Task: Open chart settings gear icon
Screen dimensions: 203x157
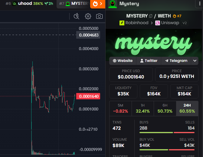Action: coord(88,16)
